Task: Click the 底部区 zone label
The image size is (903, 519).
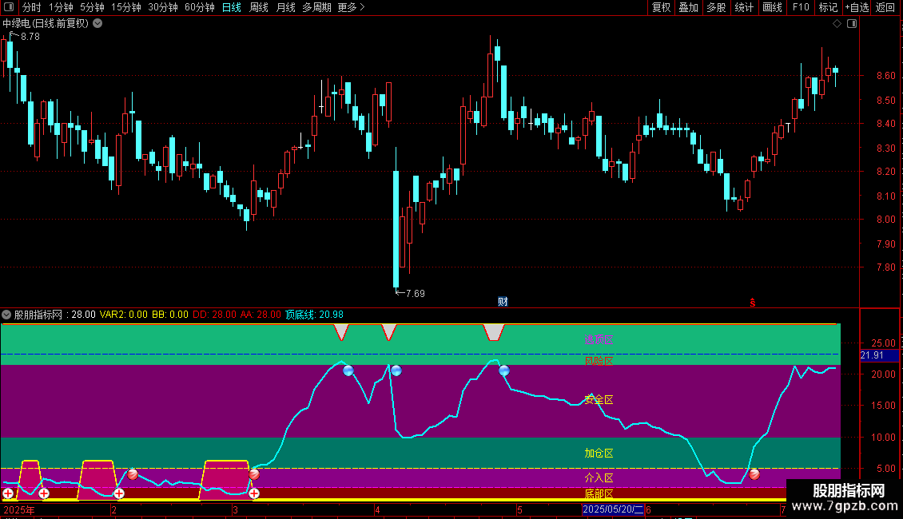Action: (x=599, y=493)
